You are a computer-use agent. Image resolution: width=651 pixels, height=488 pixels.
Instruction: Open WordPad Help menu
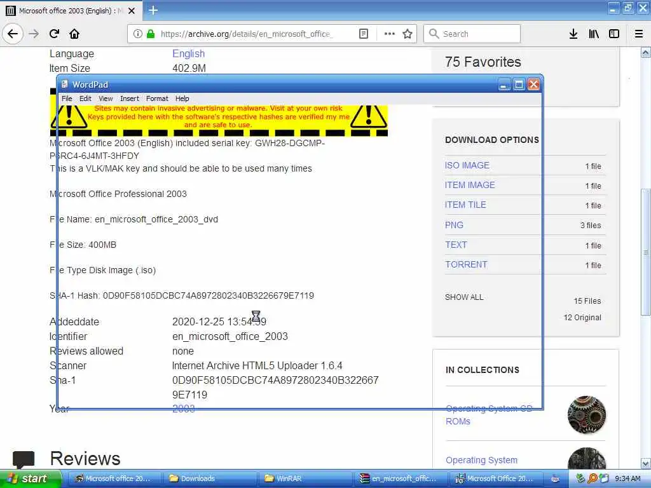pos(182,98)
